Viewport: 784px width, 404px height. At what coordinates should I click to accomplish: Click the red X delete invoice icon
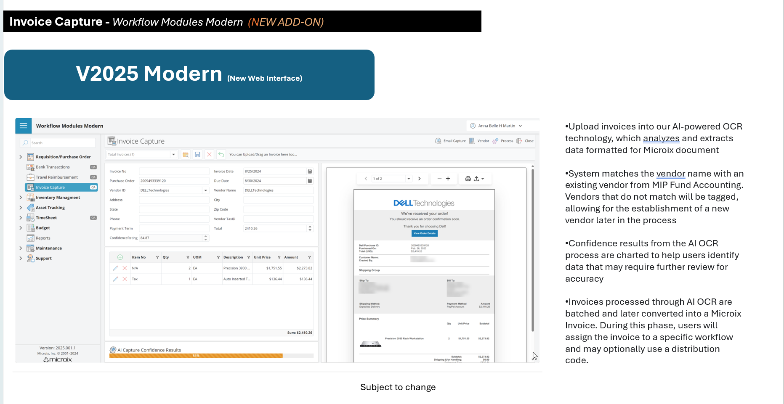(209, 155)
